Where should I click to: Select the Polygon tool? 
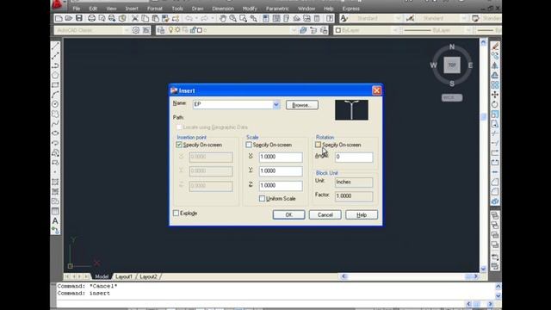click(55, 75)
